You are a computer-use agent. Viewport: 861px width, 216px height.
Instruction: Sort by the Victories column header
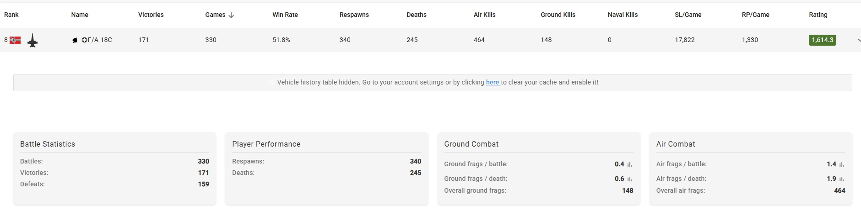[x=151, y=15]
